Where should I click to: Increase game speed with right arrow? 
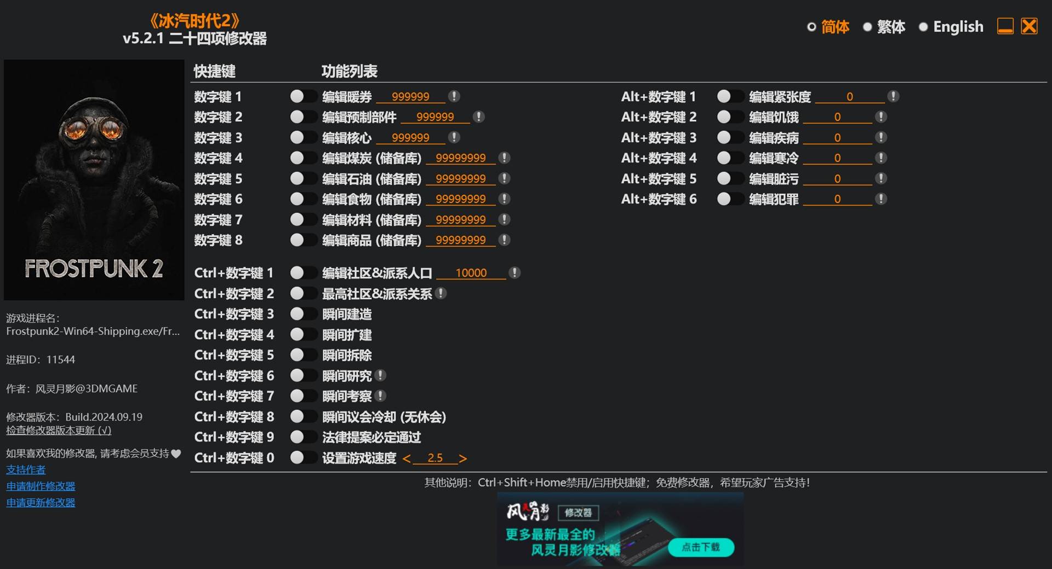[463, 458]
